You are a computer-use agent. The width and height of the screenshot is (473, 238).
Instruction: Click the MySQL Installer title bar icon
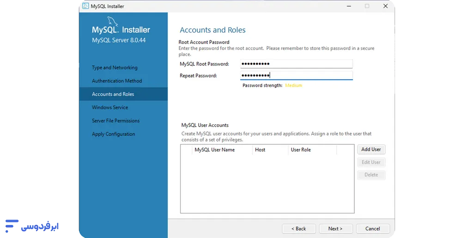coord(85,6)
